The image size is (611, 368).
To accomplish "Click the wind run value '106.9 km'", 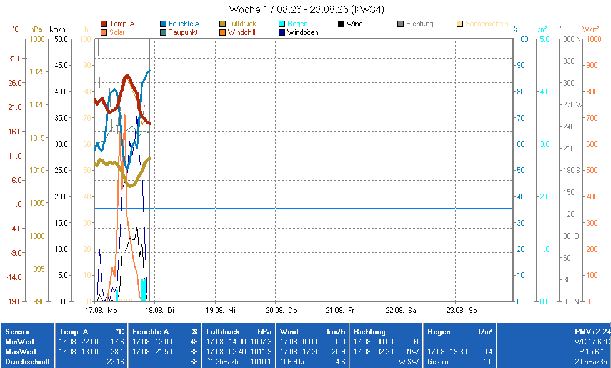I will (294, 362).
